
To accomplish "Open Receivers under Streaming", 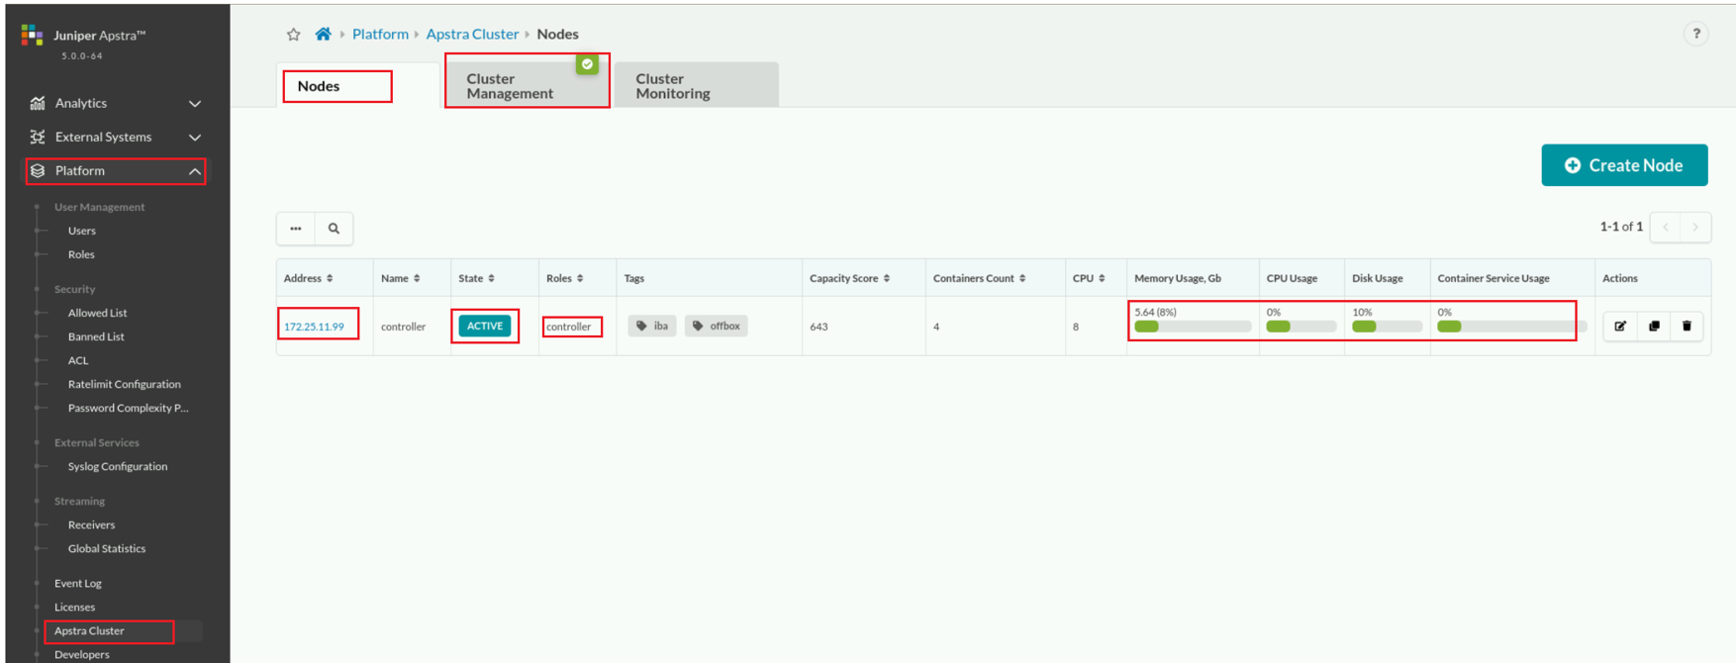I will coord(91,524).
